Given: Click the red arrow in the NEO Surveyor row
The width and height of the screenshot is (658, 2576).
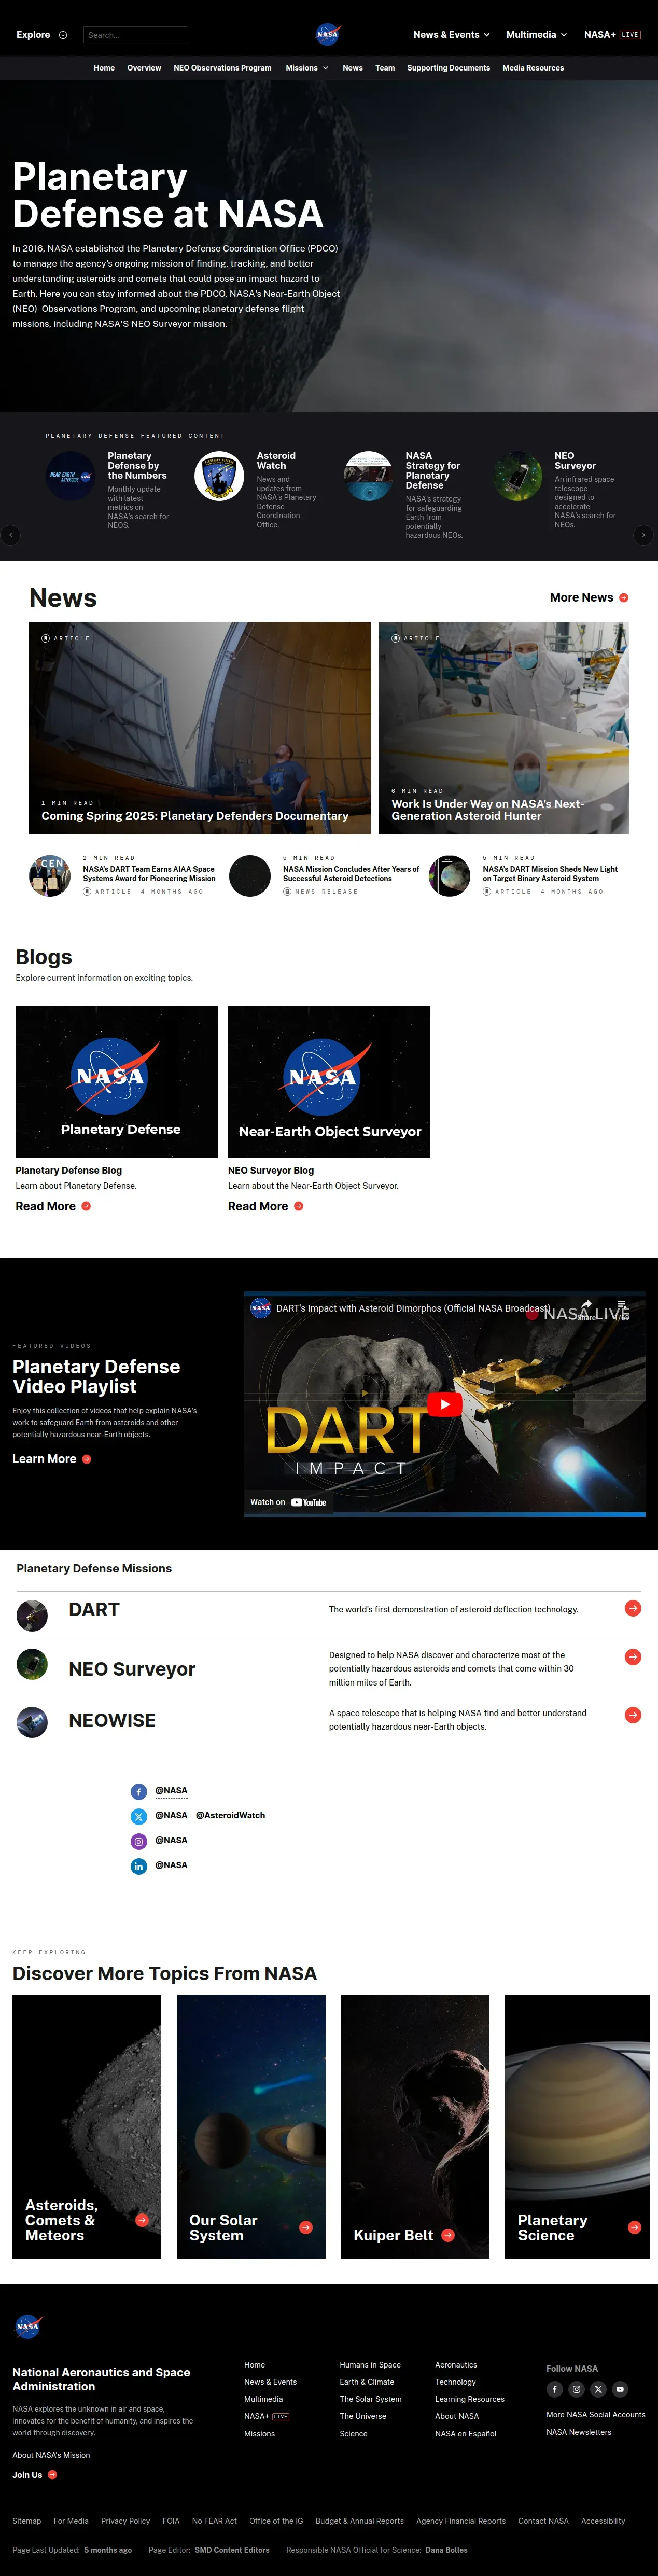Looking at the screenshot, I should [x=633, y=1657].
